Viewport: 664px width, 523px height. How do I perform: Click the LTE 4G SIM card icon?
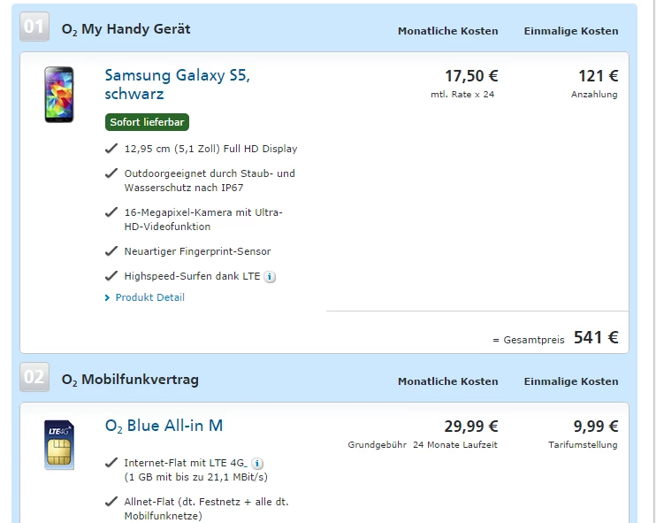click(59, 444)
